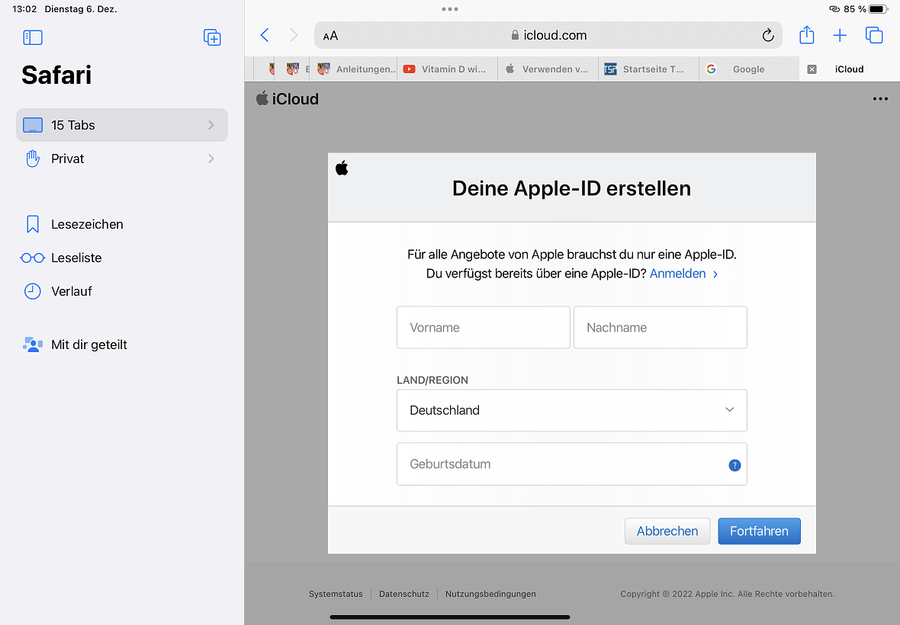Viewport: 900px width, 625px height.
Task: Focus the icloud.com address bar
Action: (x=548, y=36)
